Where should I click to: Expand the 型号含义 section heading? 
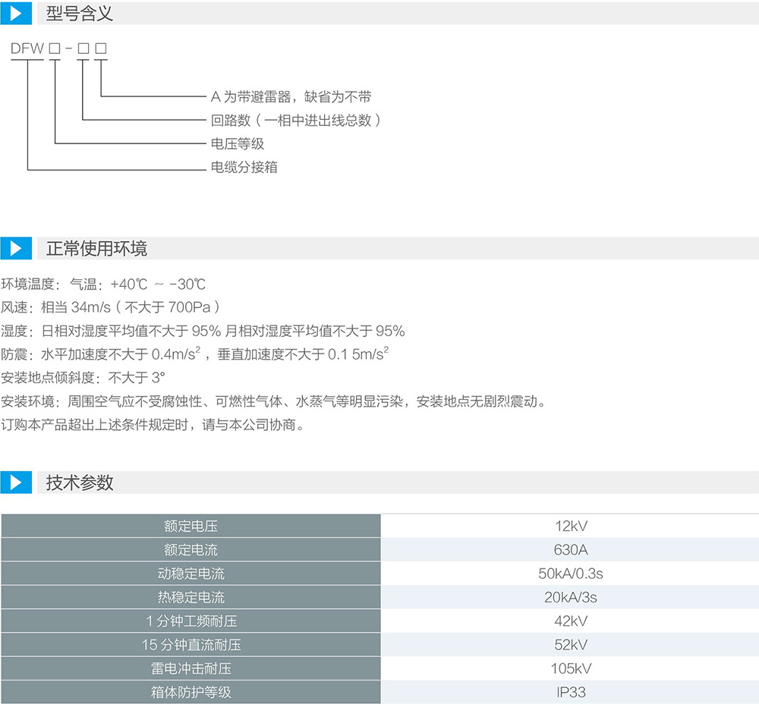pyautogui.click(x=80, y=14)
